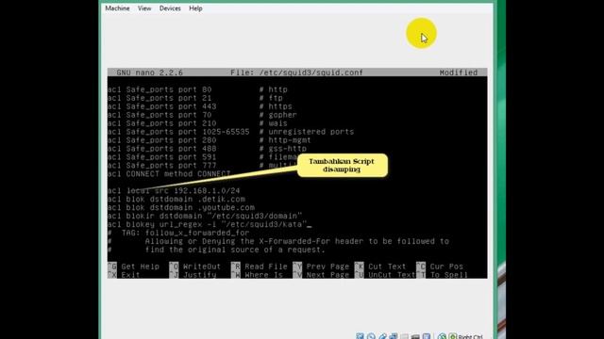The image size is (604, 339).
Task: Click the ^G Get Help shortcut
Action: 133,266
